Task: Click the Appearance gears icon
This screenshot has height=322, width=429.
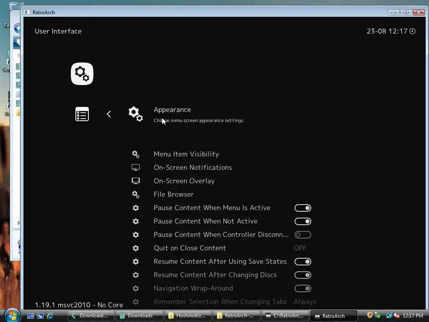Action: [136, 114]
